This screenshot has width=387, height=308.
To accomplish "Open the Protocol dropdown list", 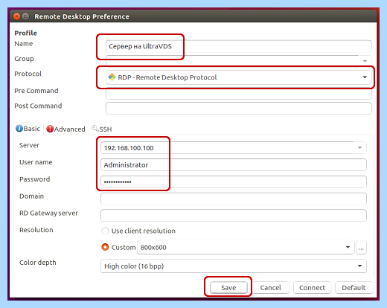I will pos(239,77).
